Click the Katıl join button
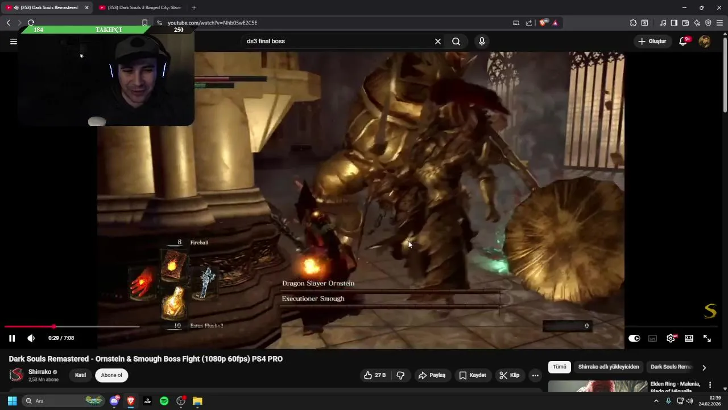 tap(81, 375)
